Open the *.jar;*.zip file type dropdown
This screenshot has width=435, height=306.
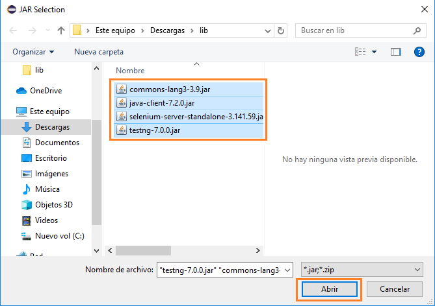coord(363,269)
